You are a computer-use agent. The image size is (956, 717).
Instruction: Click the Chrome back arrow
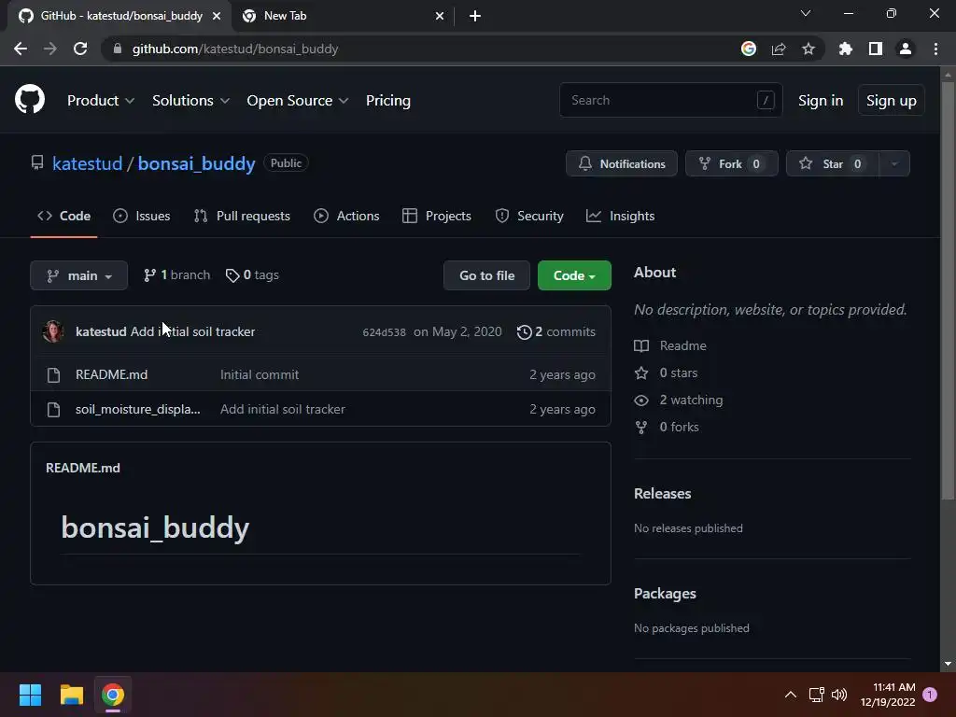[21, 49]
